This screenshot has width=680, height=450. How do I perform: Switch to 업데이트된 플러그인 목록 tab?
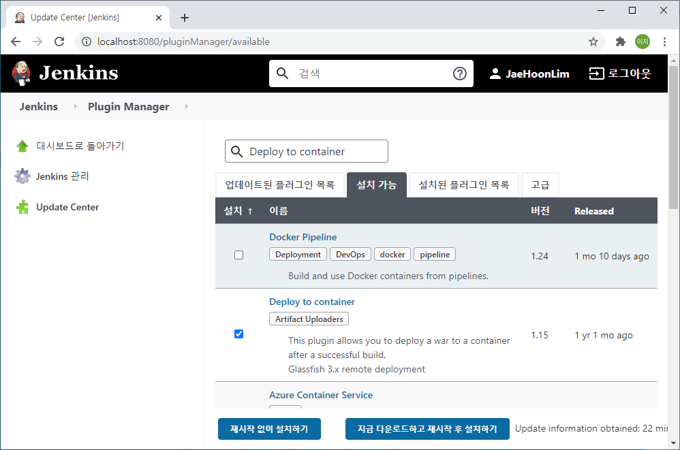pos(280,185)
